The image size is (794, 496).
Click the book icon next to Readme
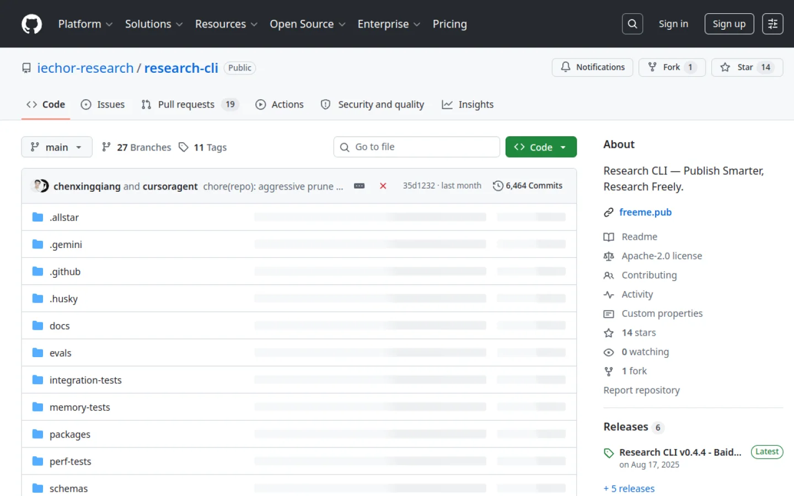[609, 237]
